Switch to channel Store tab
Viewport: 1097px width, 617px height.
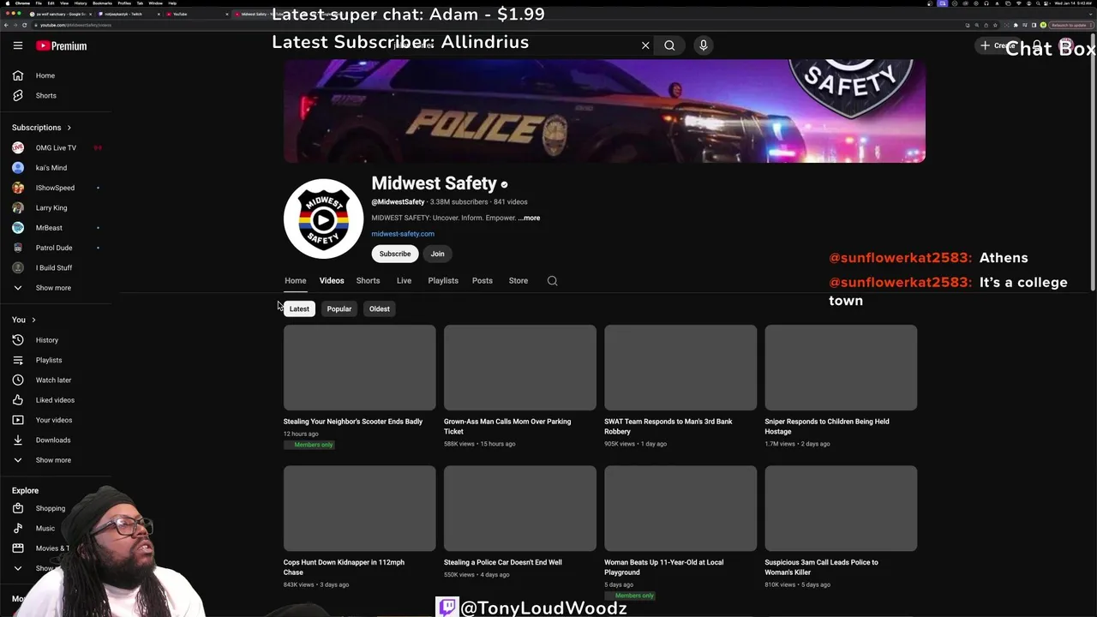519,280
